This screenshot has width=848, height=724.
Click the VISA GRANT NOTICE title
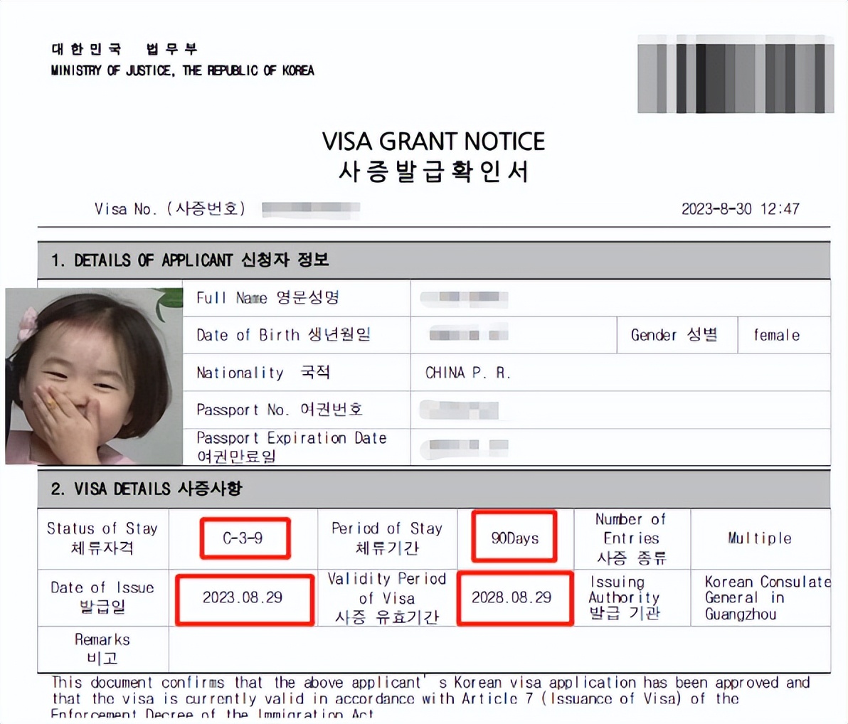434,141
